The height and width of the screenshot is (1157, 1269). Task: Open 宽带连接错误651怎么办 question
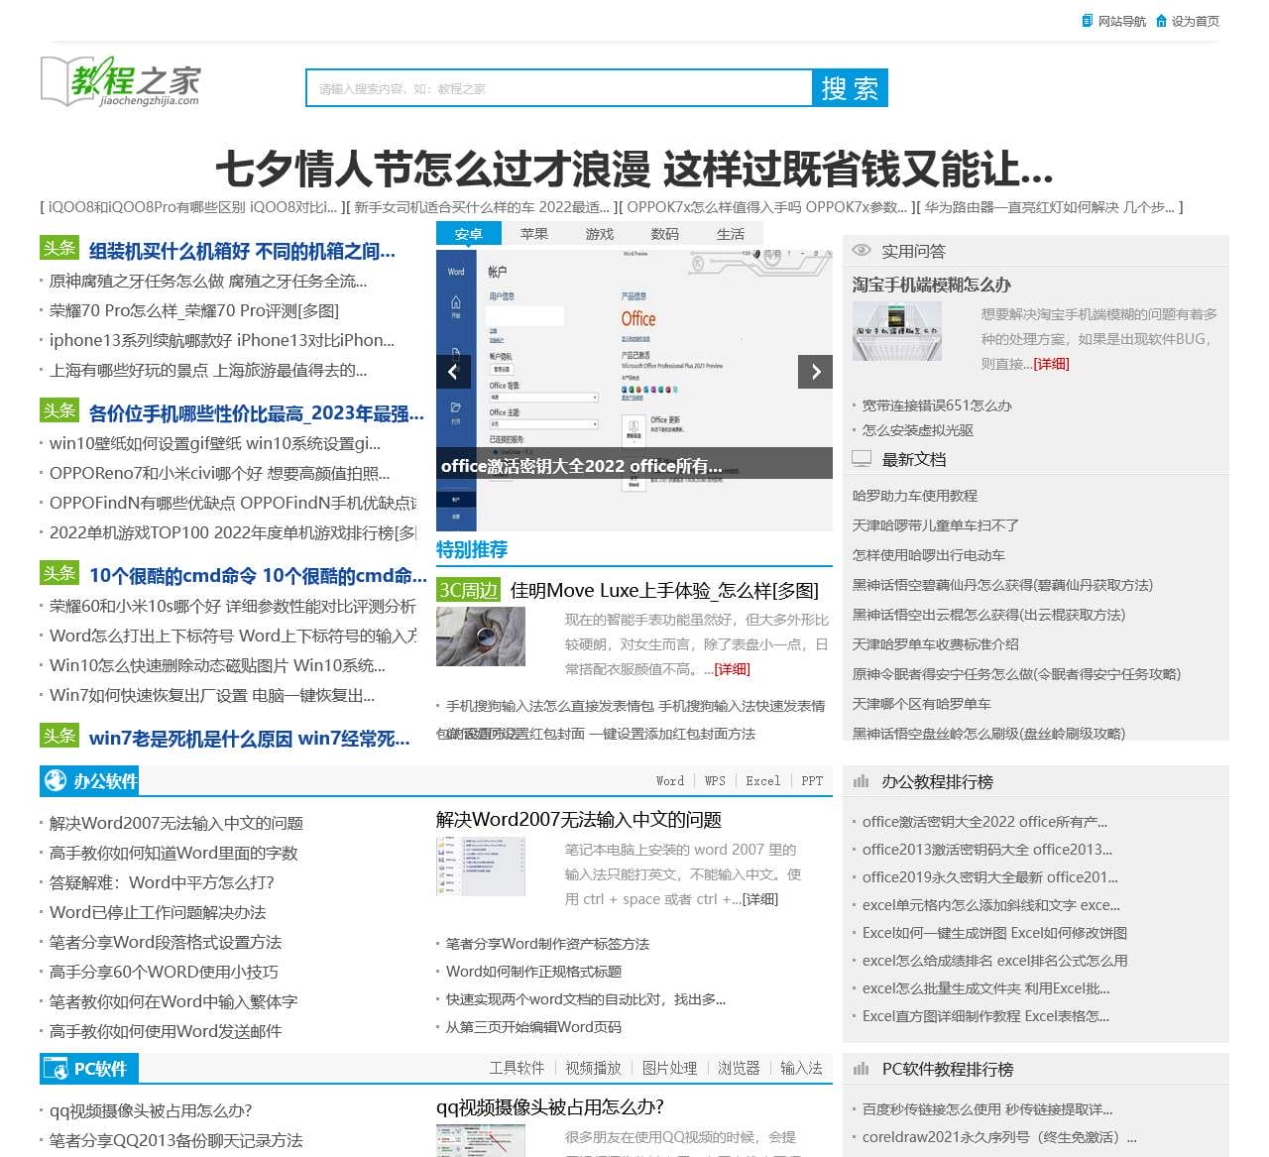click(x=937, y=405)
